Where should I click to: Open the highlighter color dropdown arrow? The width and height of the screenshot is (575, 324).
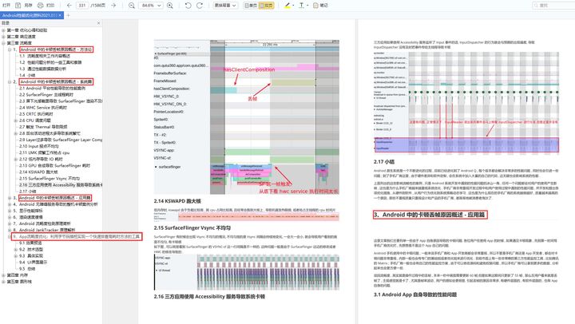[x=293, y=6]
